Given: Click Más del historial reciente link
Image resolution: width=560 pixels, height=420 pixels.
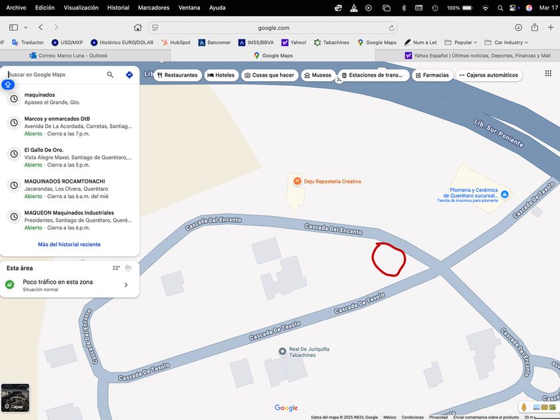Looking at the screenshot, I should point(69,244).
